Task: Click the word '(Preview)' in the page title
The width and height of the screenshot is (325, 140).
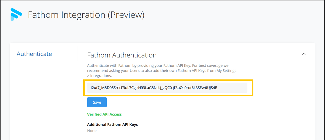Action: coord(126,15)
